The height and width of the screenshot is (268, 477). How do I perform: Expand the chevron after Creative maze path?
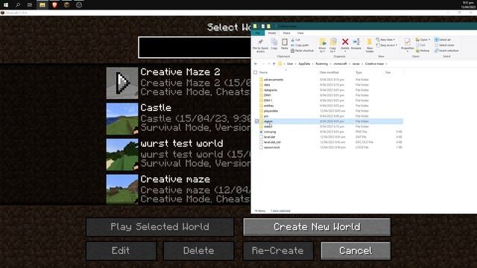tap(386, 64)
